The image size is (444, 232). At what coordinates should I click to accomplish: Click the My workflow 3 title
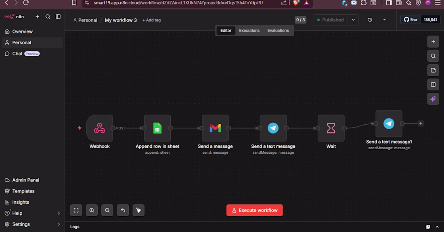point(121,20)
